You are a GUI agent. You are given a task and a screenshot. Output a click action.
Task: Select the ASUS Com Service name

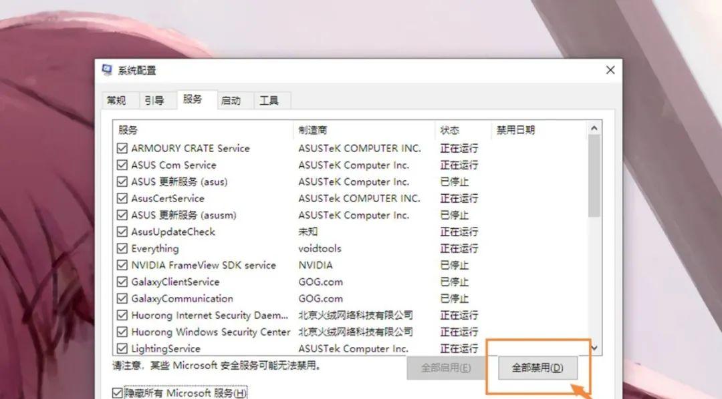pos(174,165)
